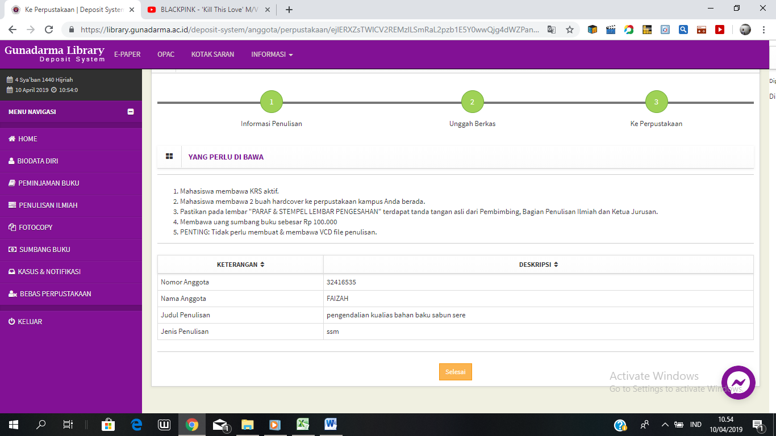
Task: Reload the current page
Action: coord(49,30)
